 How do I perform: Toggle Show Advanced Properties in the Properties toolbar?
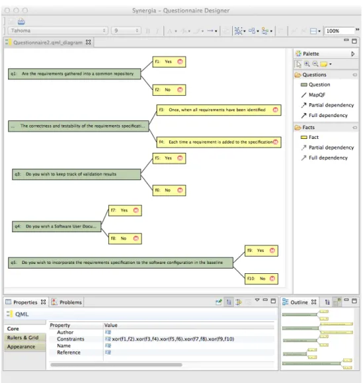pos(239,302)
